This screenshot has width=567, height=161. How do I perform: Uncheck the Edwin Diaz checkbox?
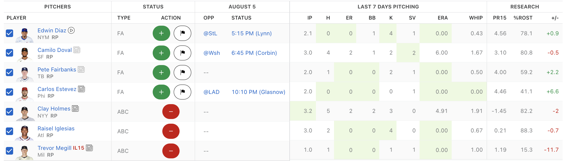pyautogui.click(x=10, y=33)
